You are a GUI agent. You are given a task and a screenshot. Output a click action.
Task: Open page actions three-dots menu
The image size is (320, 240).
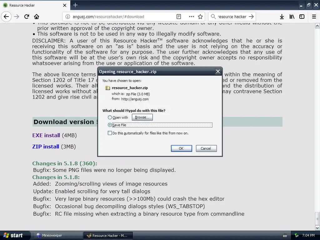point(192,17)
